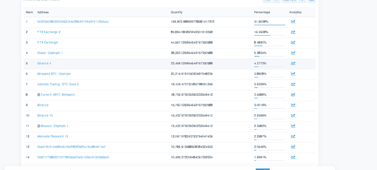Open the rank 9 Binance address link
377x170 pixels.
(43, 105)
